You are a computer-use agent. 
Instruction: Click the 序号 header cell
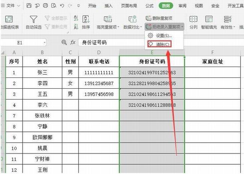(x=14, y=62)
